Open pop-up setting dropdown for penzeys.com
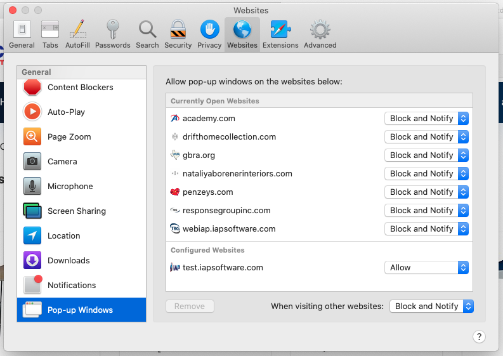The image size is (503, 356). [x=426, y=192]
